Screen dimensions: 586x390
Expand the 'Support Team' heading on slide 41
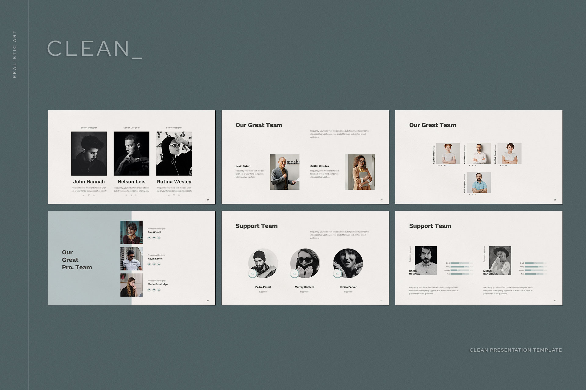[256, 226]
